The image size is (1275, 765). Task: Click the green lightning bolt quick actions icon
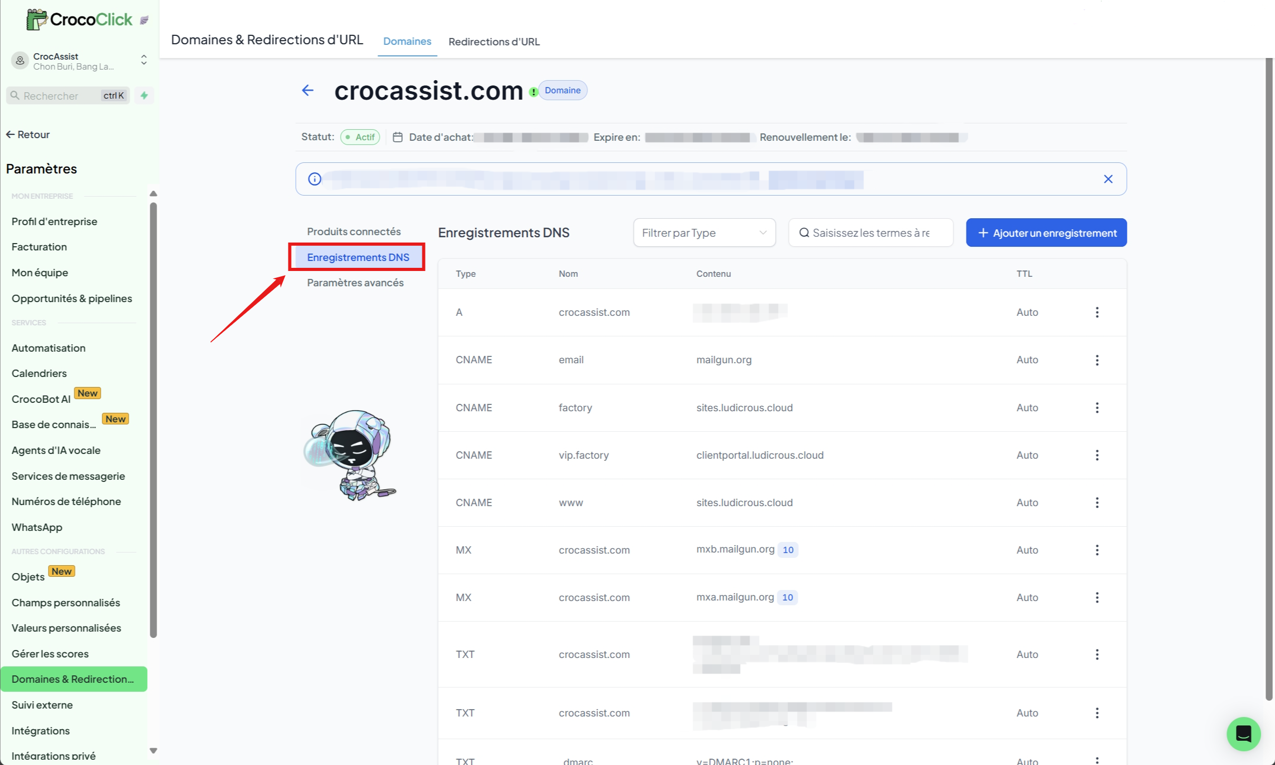pos(144,95)
